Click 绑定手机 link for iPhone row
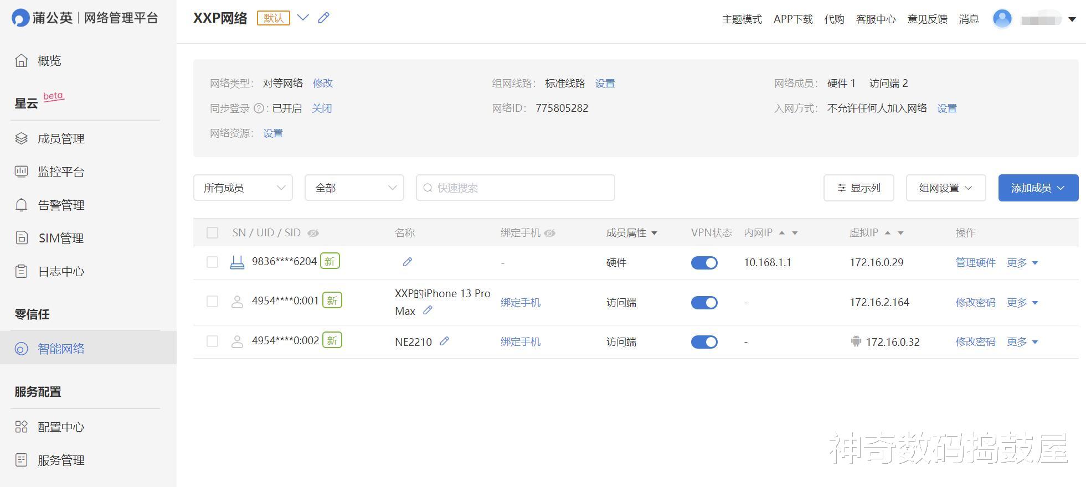This screenshot has width=1086, height=487. pos(521,303)
